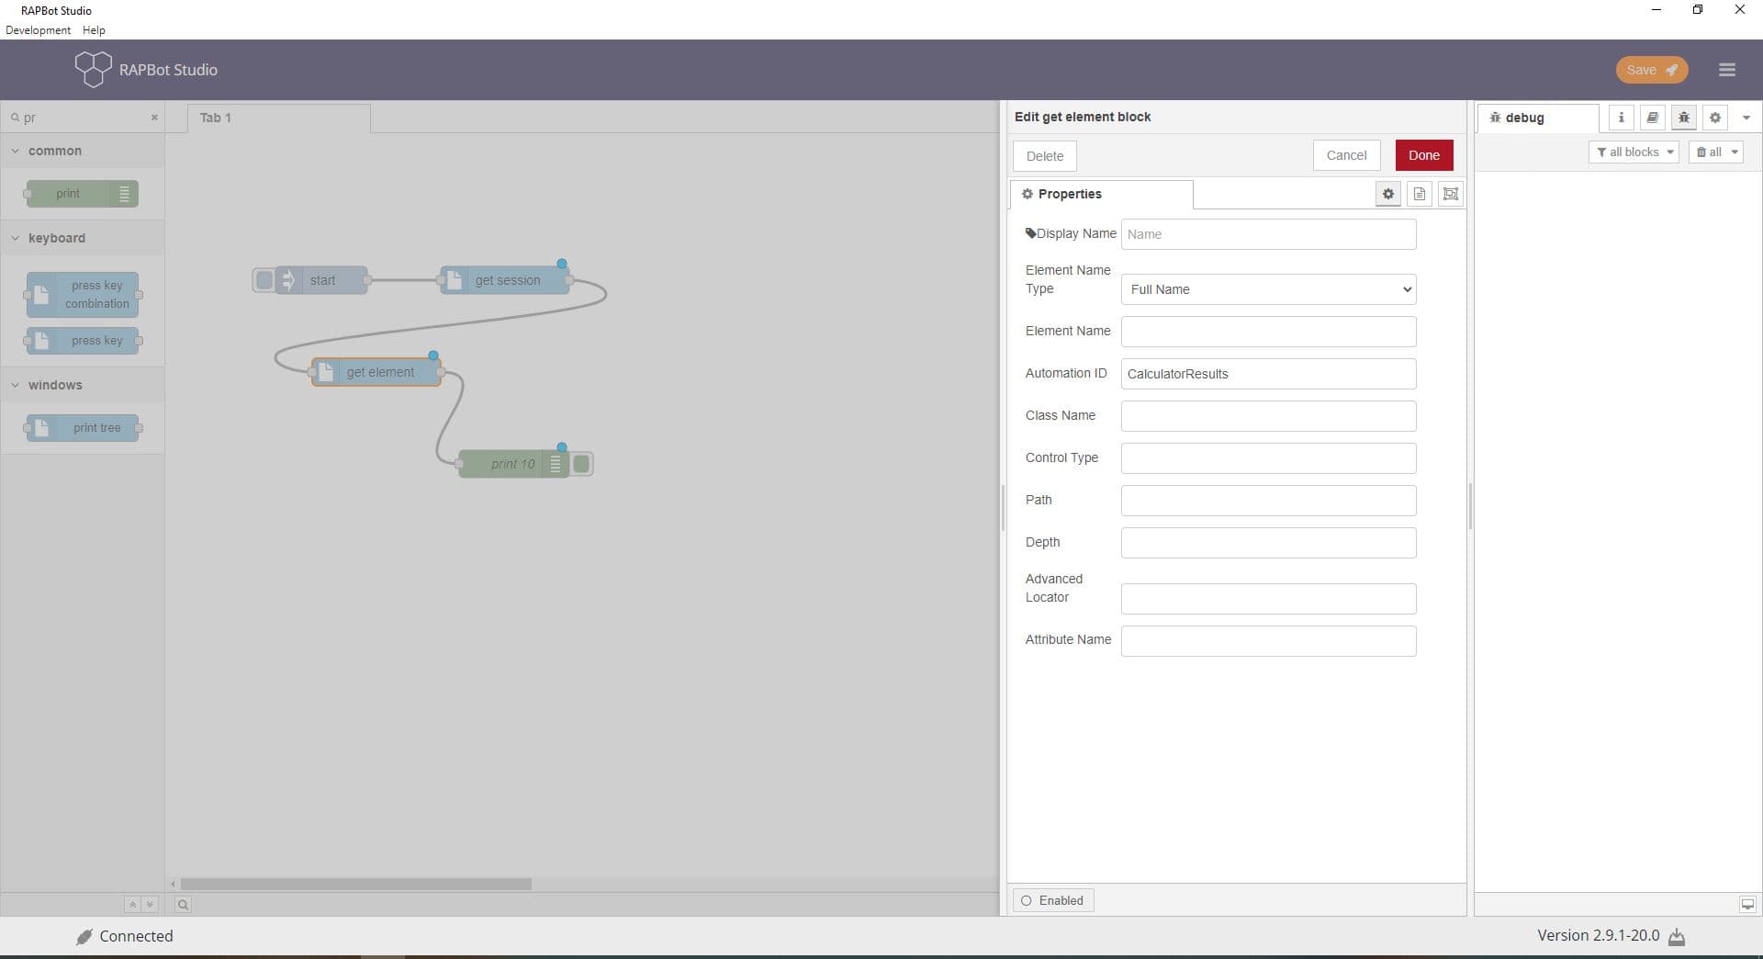Click the Version 2.9.1-20.0 text
The image size is (1763, 959).
coord(1599,935)
